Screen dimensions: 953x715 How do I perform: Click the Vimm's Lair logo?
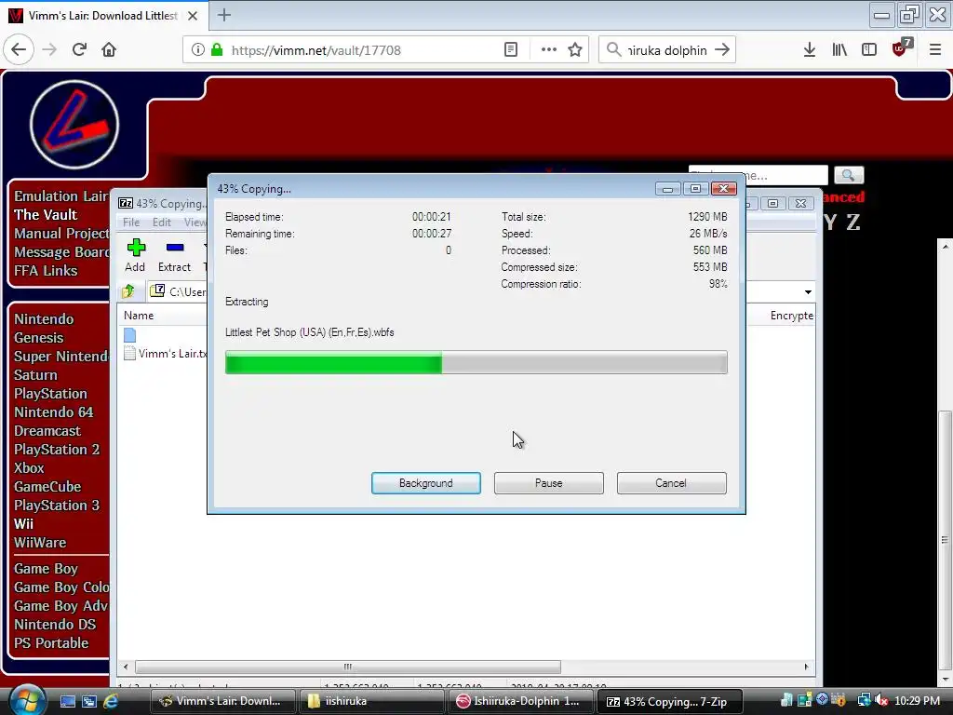pyautogui.click(x=74, y=125)
